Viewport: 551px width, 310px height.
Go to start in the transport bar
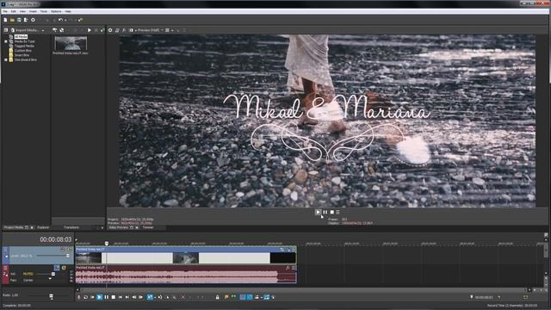[121, 297]
